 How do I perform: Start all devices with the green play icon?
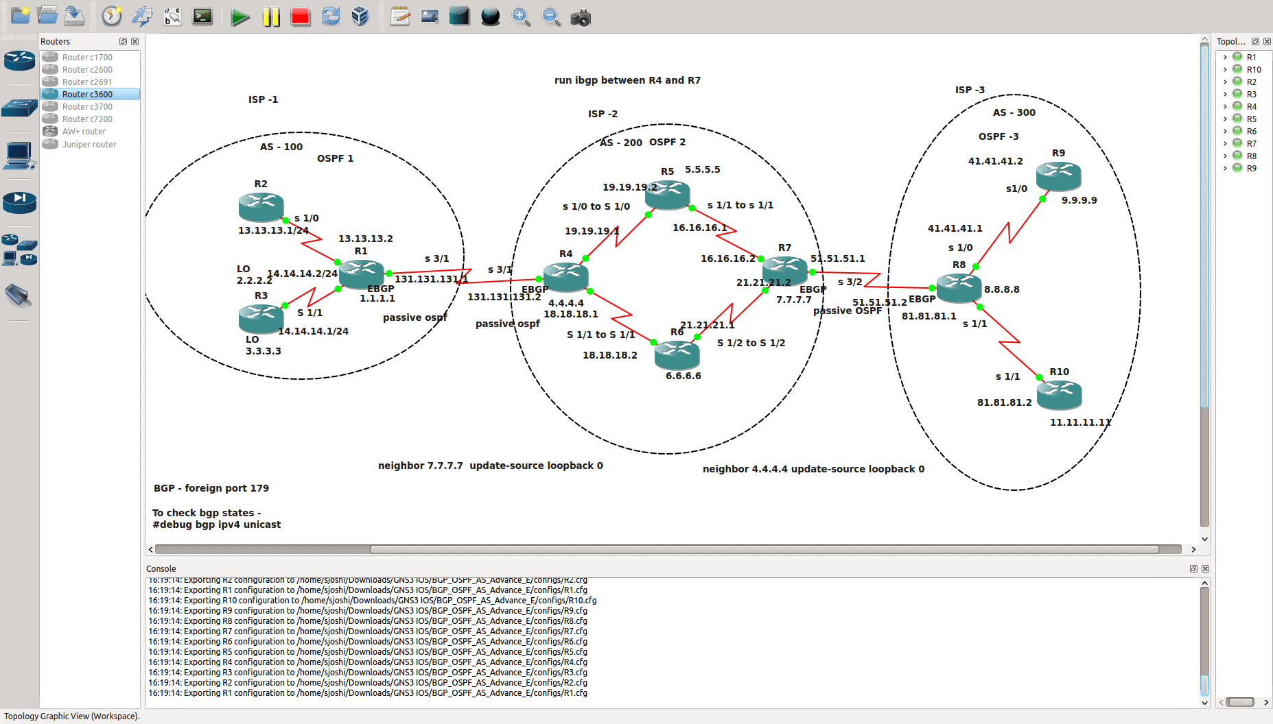(x=240, y=16)
